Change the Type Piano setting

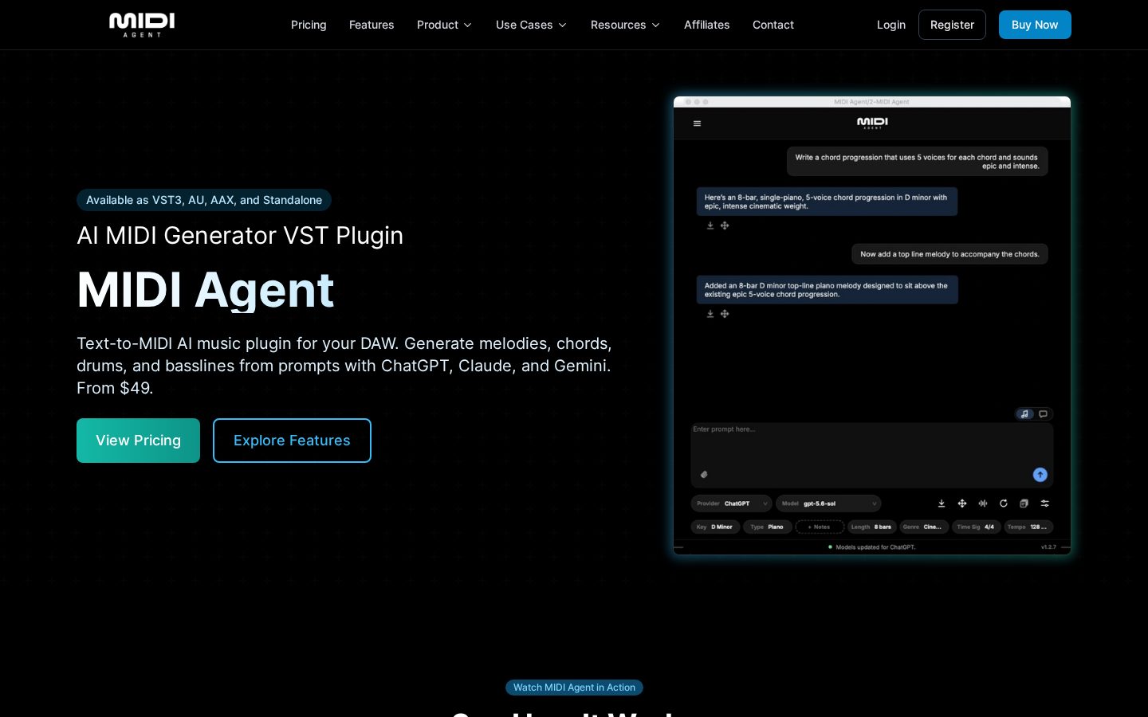767,527
